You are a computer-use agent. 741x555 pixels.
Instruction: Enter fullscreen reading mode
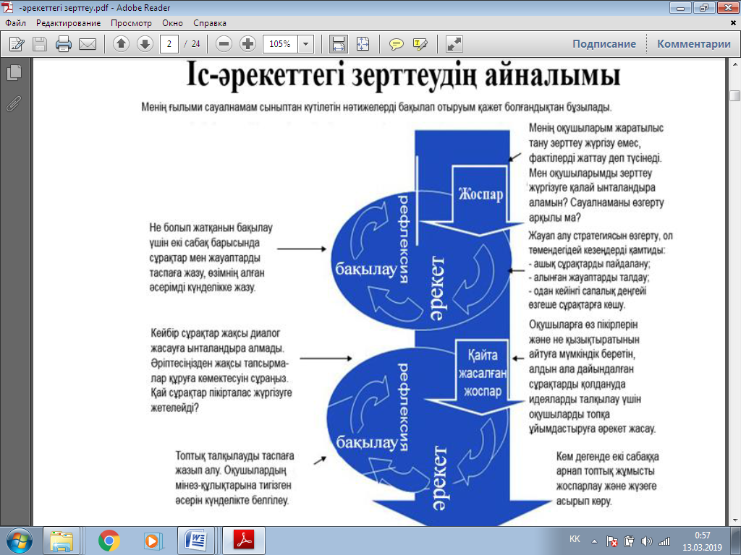[x=454, y=44]
